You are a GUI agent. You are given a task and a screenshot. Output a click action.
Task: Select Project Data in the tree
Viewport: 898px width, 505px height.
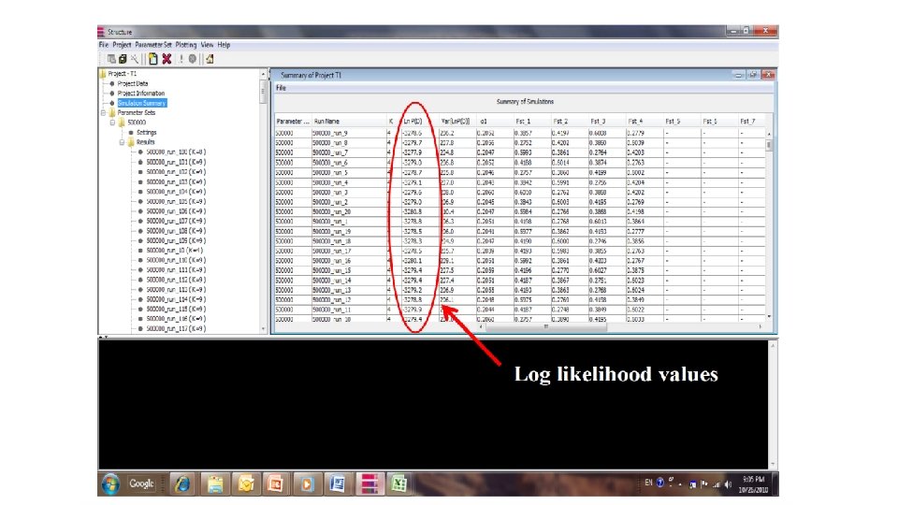[x=132, y=83]
